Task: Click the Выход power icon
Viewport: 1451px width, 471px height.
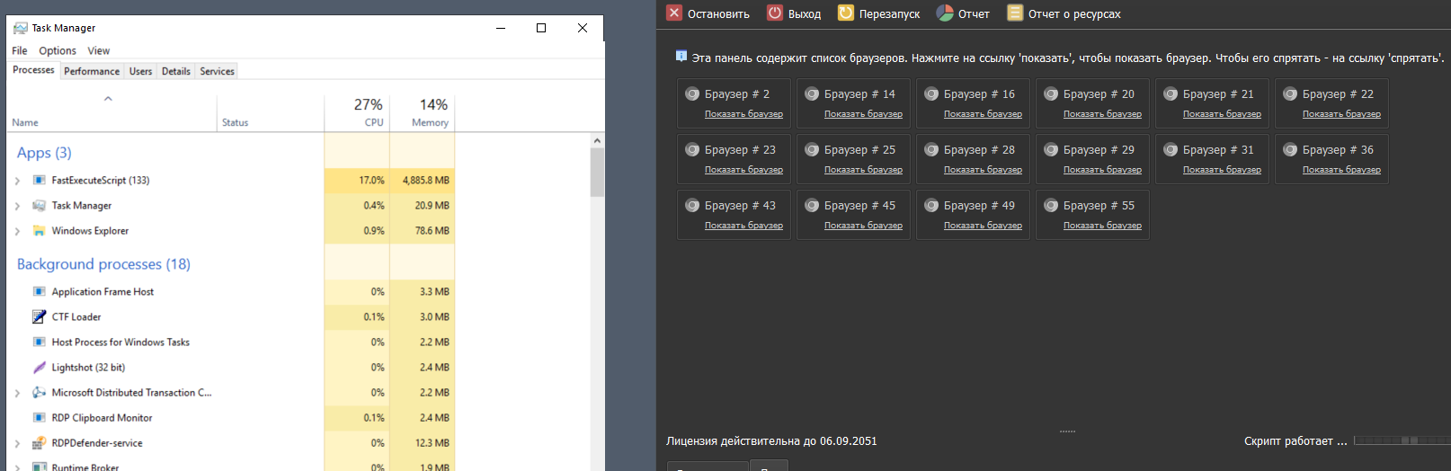Action: coord(775,13)
